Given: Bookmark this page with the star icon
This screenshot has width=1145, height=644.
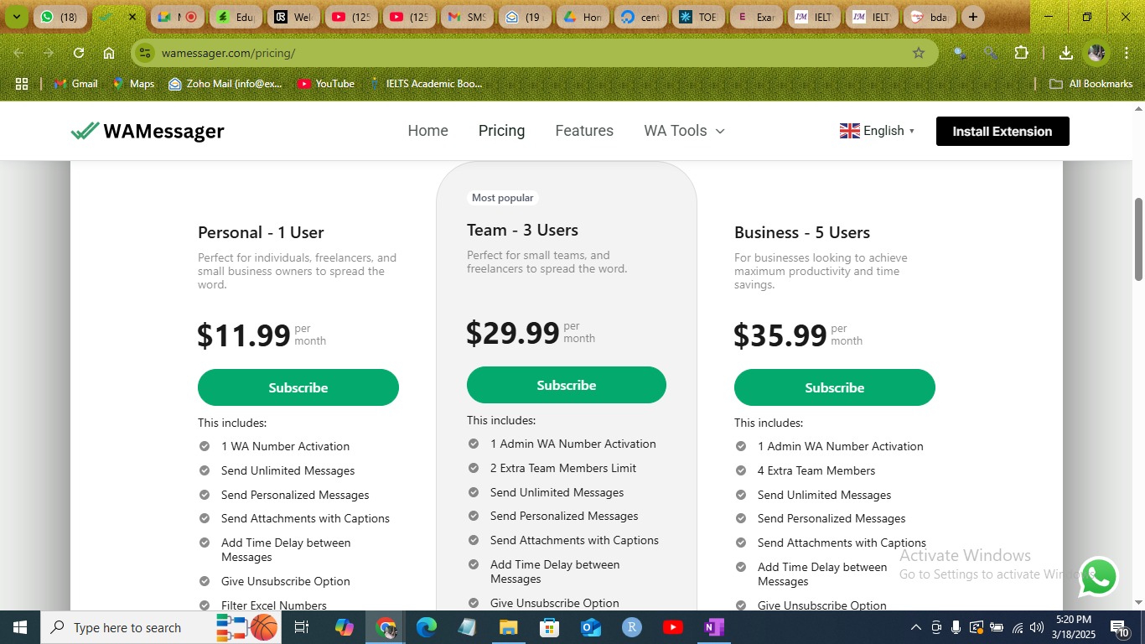Looking at the screenshot, I should [919, 53].
